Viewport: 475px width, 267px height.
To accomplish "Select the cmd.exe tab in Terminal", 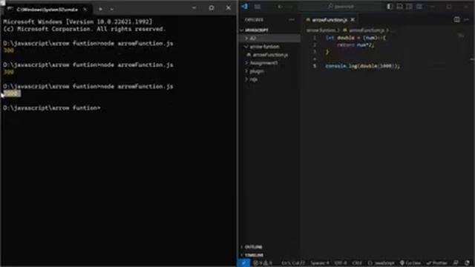I will pos(47,10).
